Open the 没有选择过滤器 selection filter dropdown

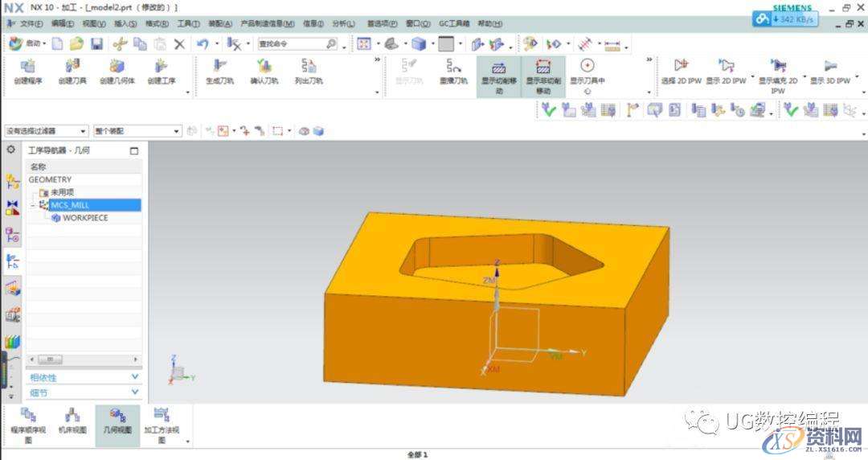[x=47, y=131]
